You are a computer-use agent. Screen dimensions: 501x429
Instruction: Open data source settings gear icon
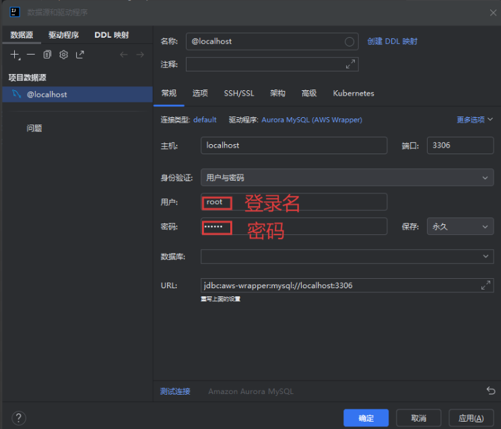pyautogui.click(x=63, y=55)
